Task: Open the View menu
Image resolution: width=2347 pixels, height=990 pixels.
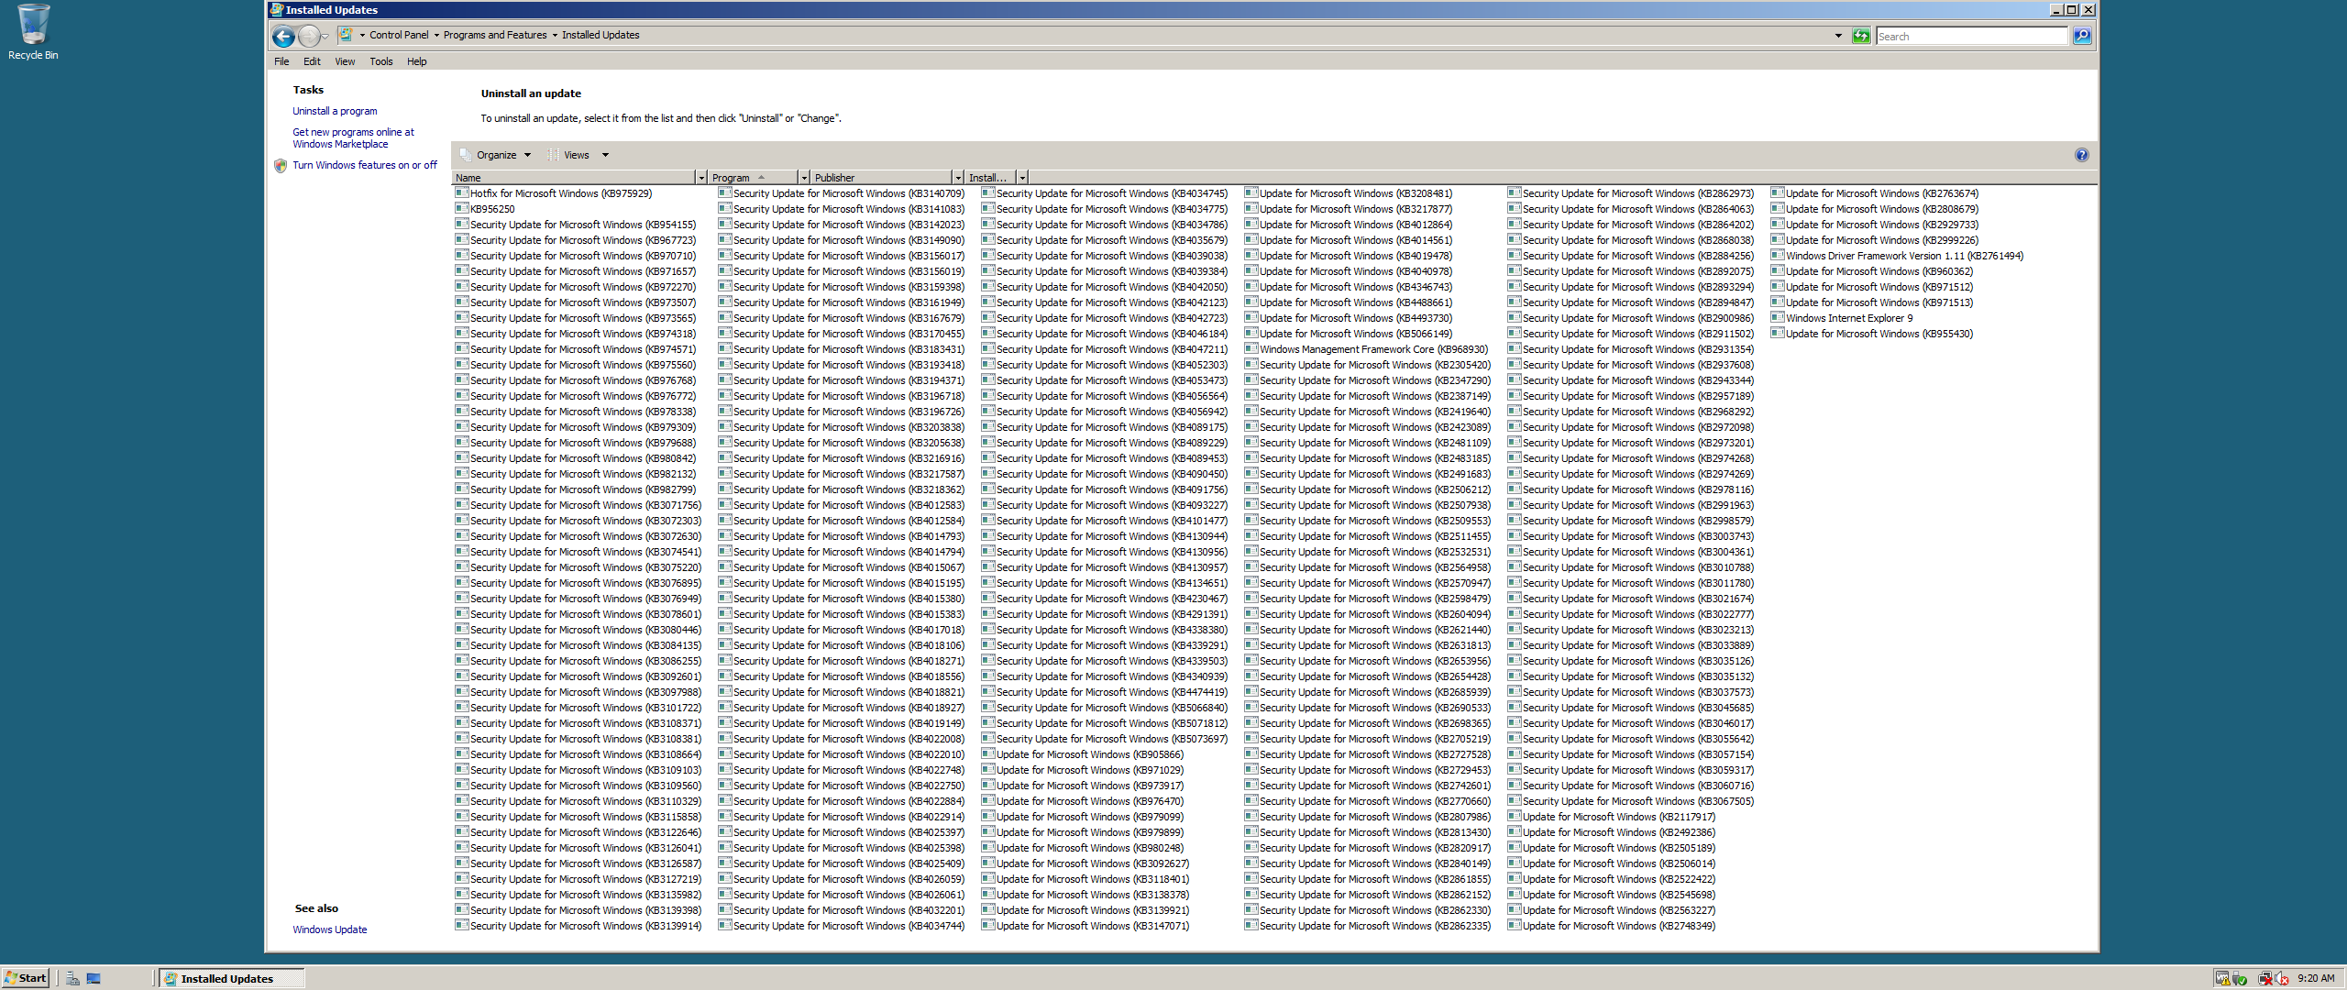Action: (x=345, y=61)
